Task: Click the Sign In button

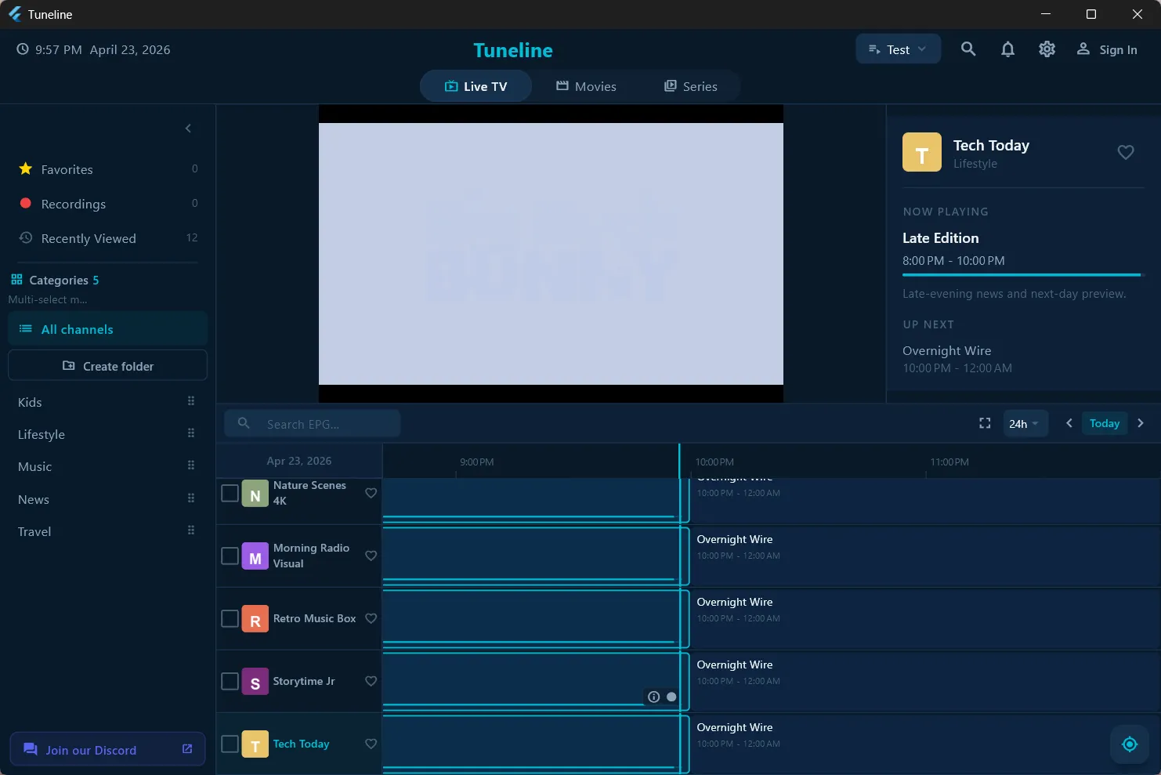Action: (x=1107, y=49)
